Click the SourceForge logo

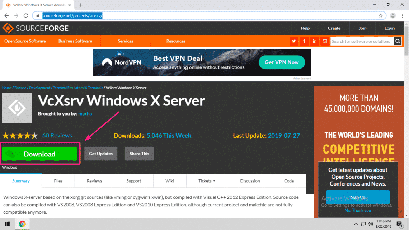coord(35,28)
